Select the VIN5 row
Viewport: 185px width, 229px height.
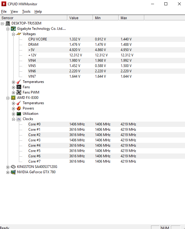107,66
